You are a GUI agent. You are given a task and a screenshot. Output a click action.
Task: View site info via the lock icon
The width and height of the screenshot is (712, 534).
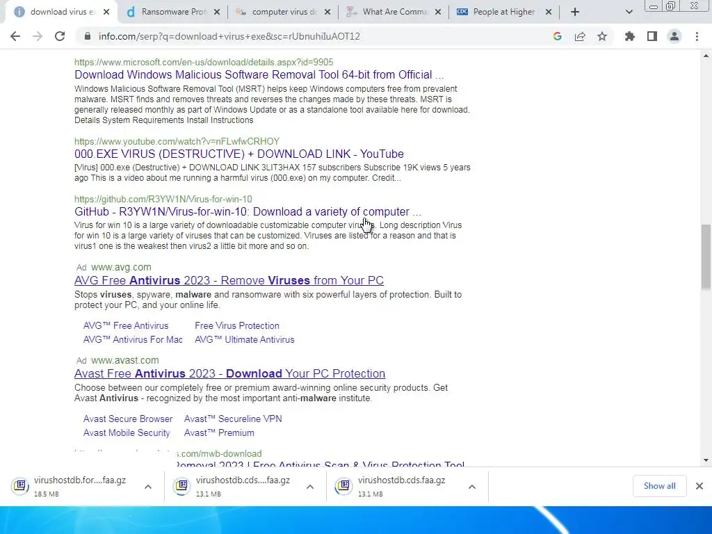(88, 36)
